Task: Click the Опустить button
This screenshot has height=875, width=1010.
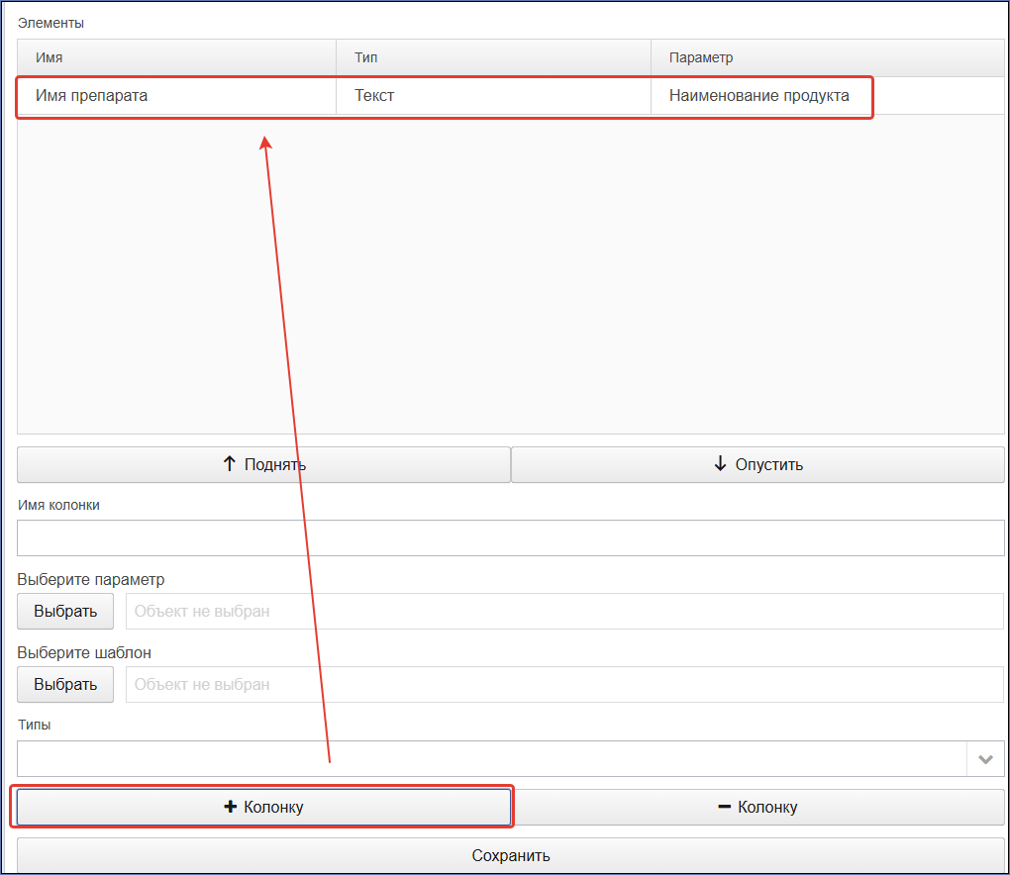Action: 757,464
